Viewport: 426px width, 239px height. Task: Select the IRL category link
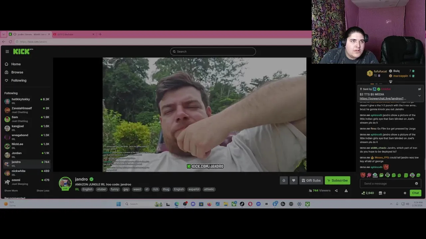[77, 189]
